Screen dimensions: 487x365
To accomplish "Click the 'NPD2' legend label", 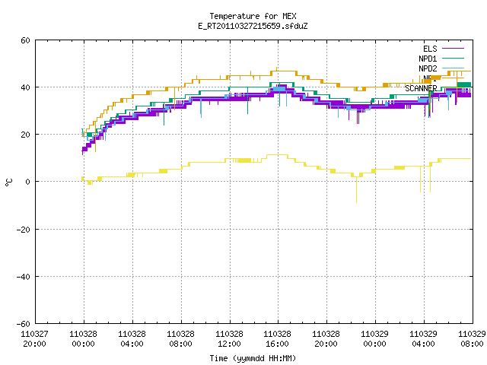I will click(428, 68).
